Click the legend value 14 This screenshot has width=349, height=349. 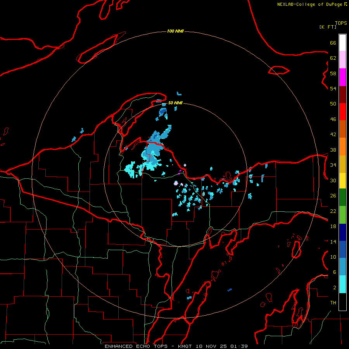(x=333, y=242)
